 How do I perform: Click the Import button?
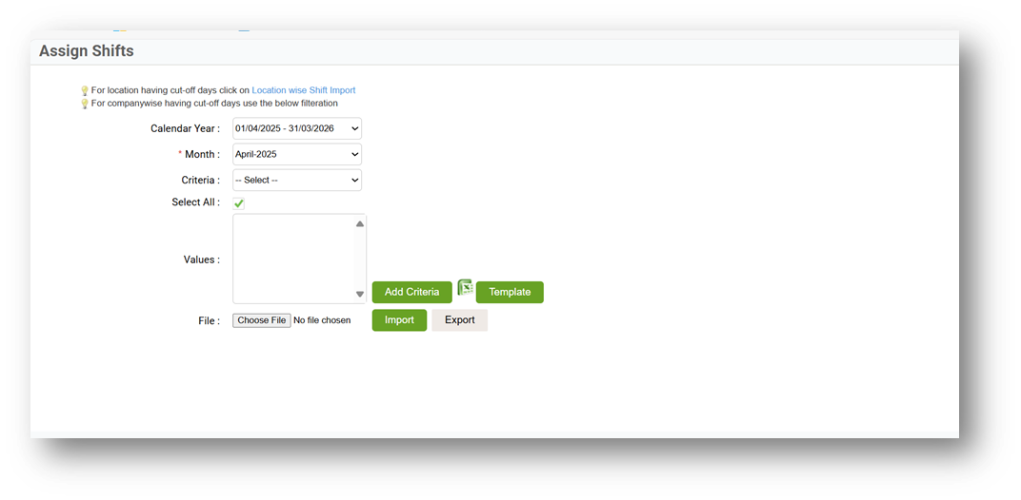click(399, 320)
